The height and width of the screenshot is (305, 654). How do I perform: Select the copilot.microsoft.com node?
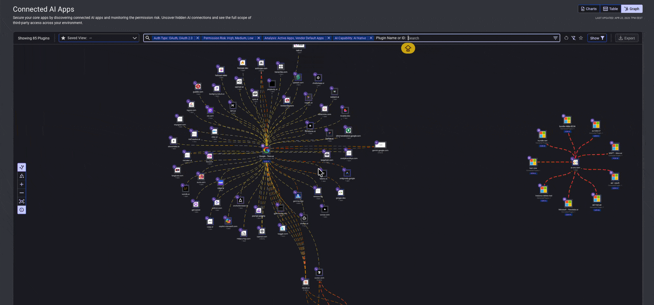[228, 221]
